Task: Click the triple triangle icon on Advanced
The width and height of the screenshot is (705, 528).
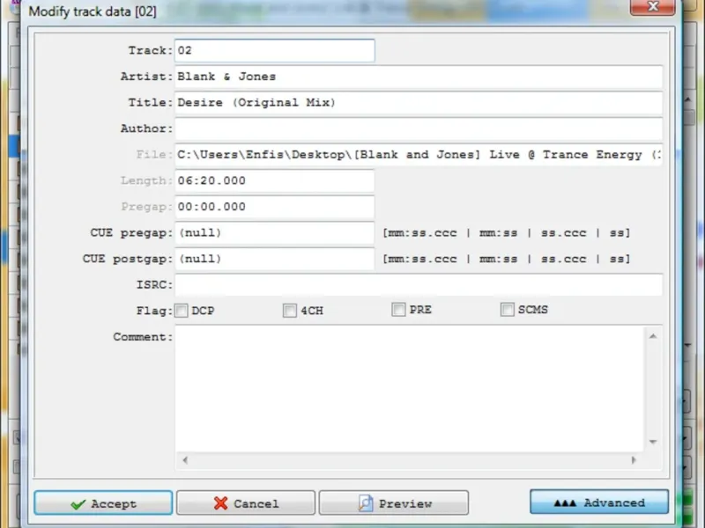Action: pos(565,502)
